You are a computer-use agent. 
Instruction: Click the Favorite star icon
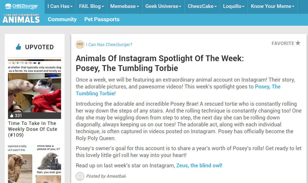(x=298, y=43)
